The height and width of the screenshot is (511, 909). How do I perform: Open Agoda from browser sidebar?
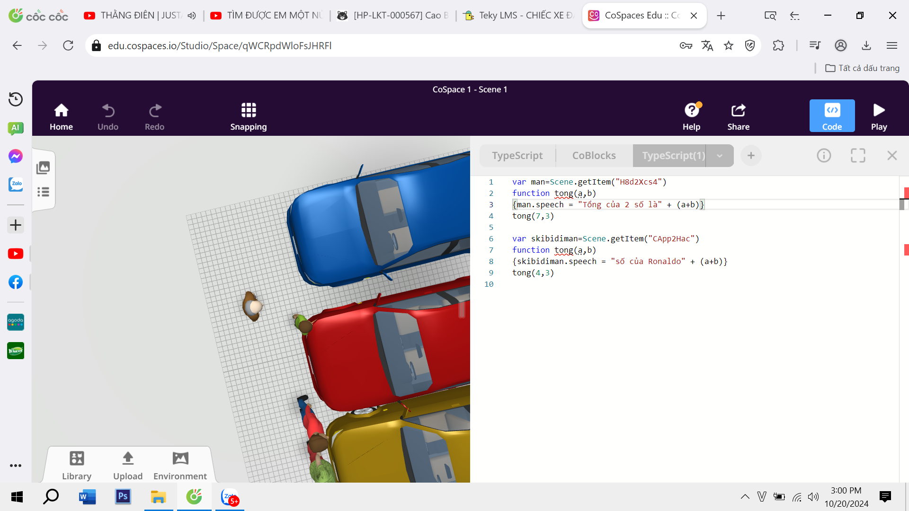point(16,322)
